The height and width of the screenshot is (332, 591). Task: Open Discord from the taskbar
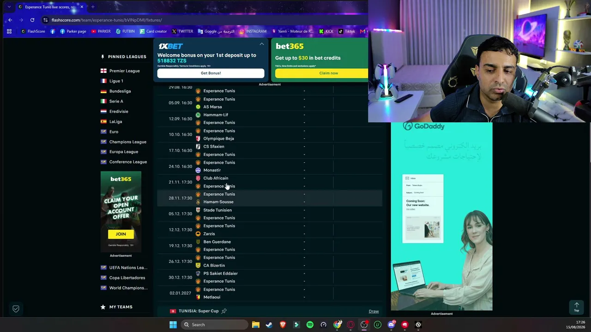(x=391, y=325)
